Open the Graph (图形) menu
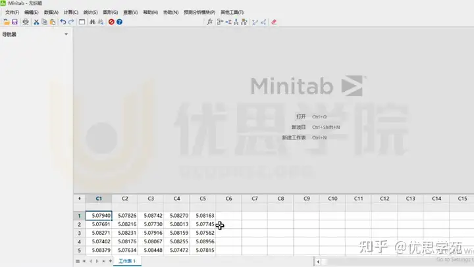 coord(111,12)
